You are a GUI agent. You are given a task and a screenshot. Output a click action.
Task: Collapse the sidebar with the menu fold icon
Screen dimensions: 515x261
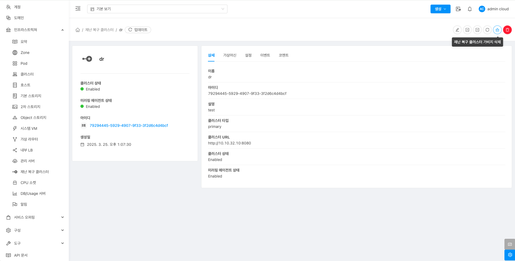click(78, 9)
